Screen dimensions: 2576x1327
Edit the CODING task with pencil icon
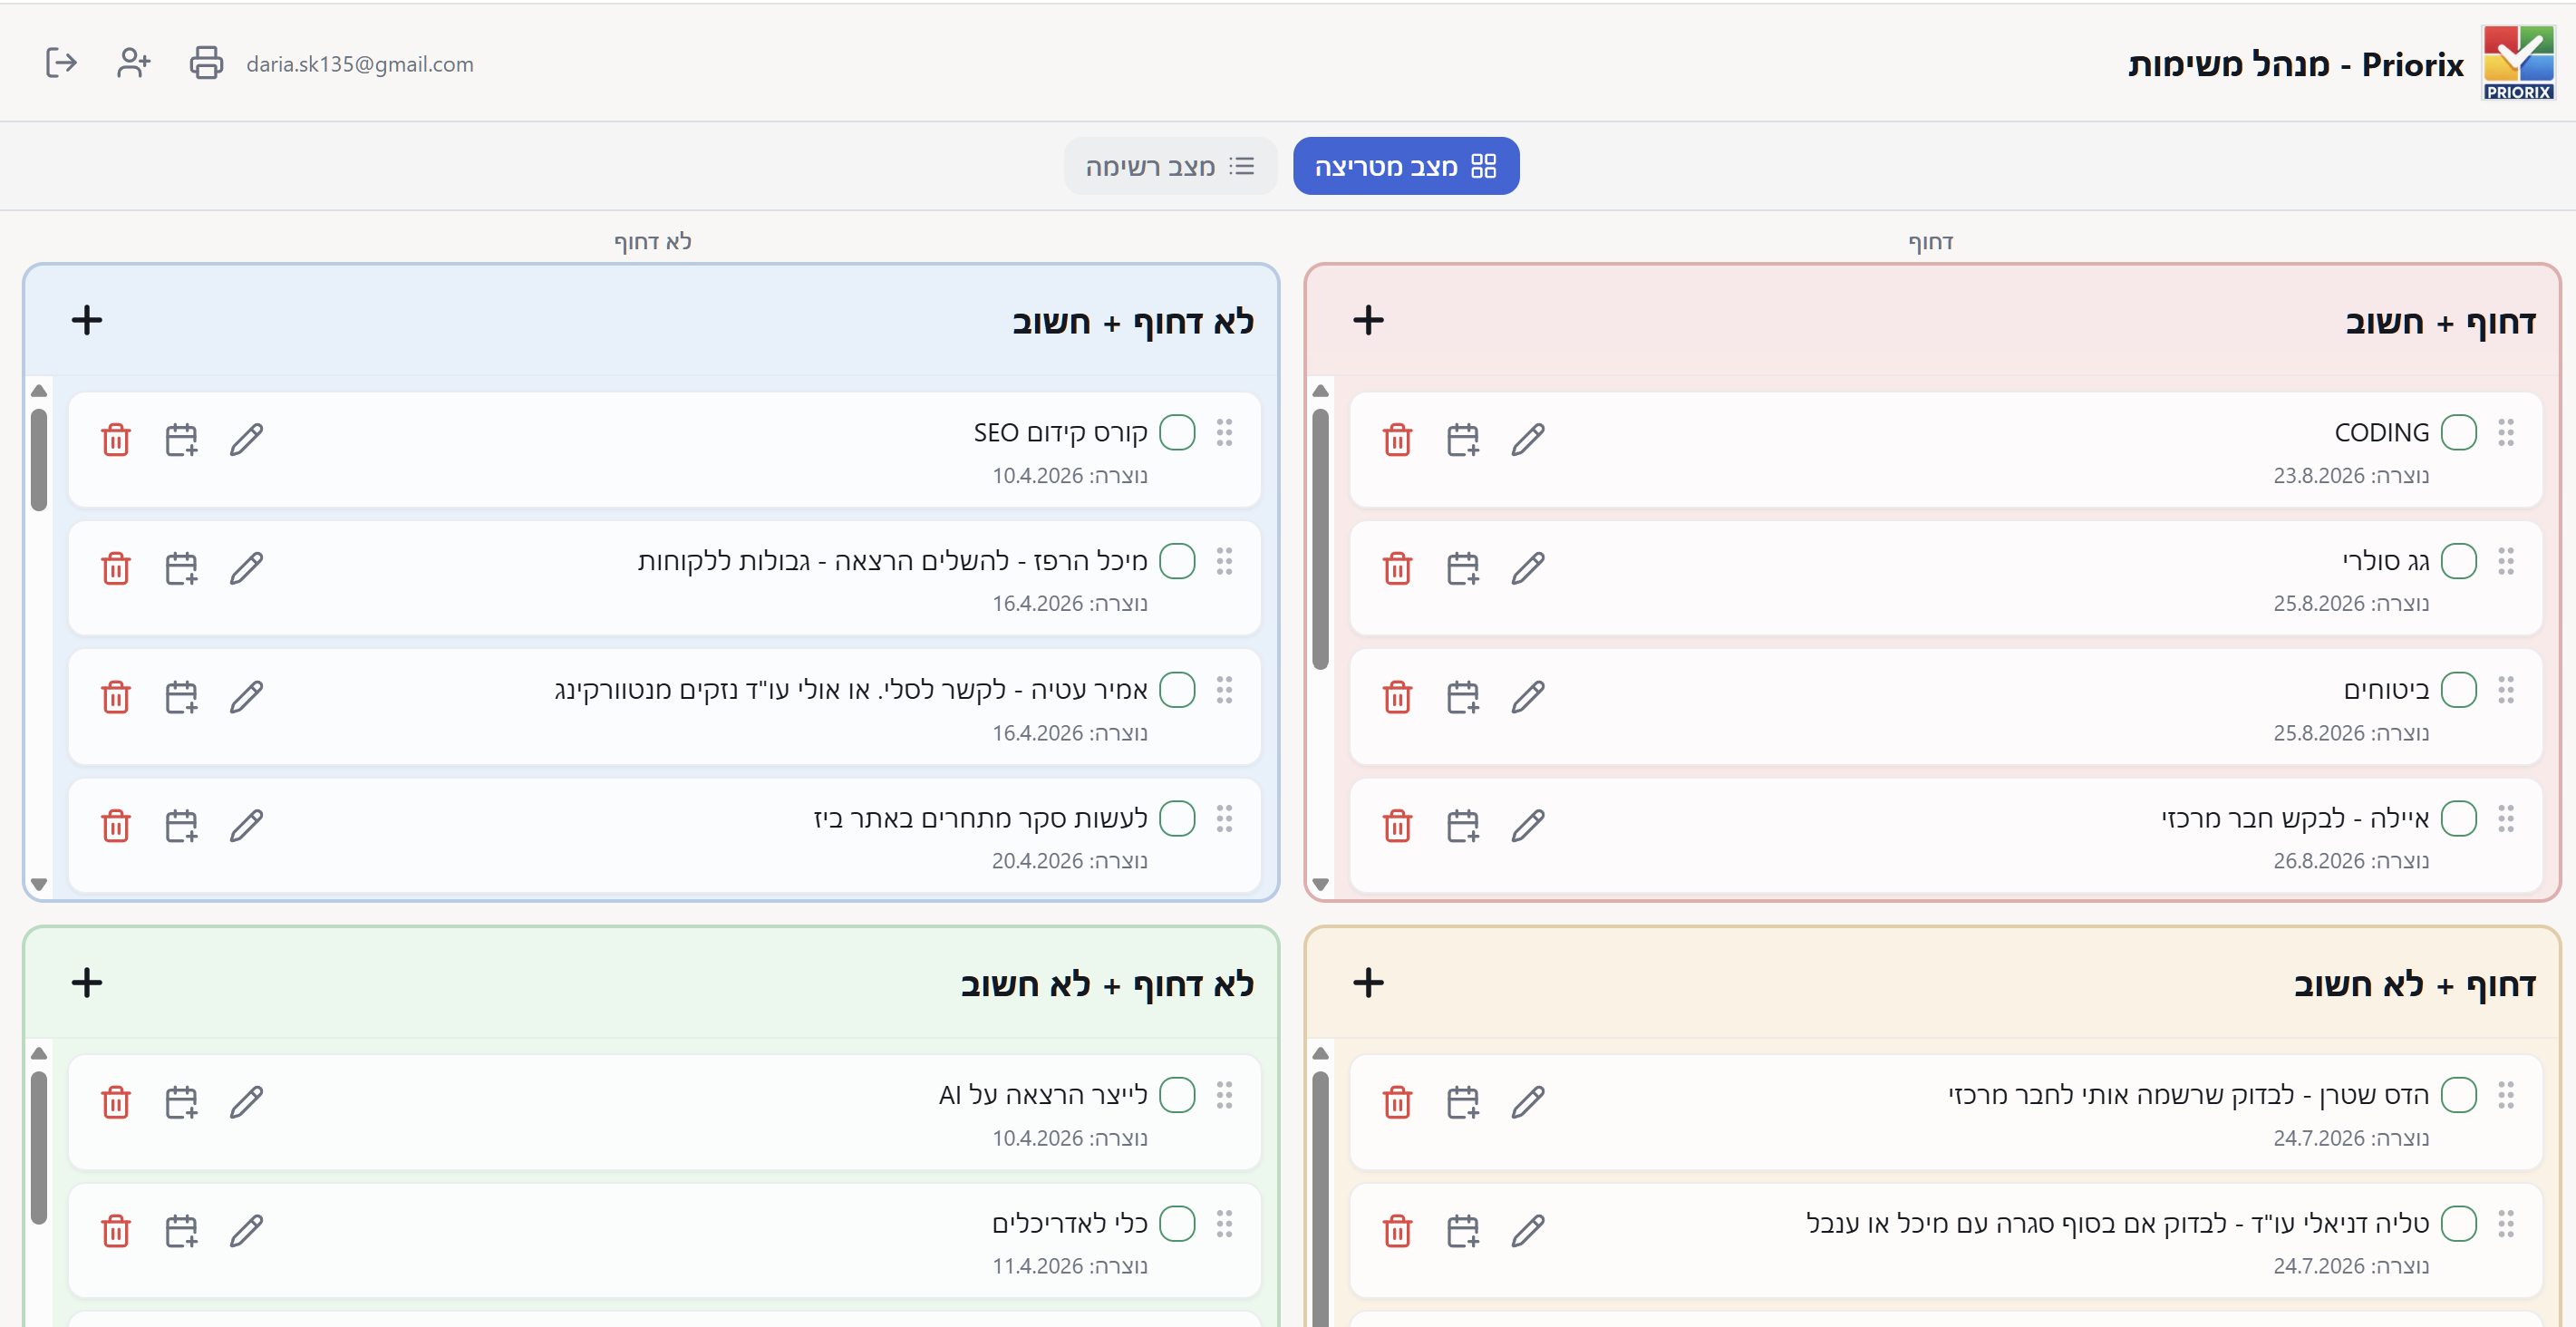pos(1528,439)
